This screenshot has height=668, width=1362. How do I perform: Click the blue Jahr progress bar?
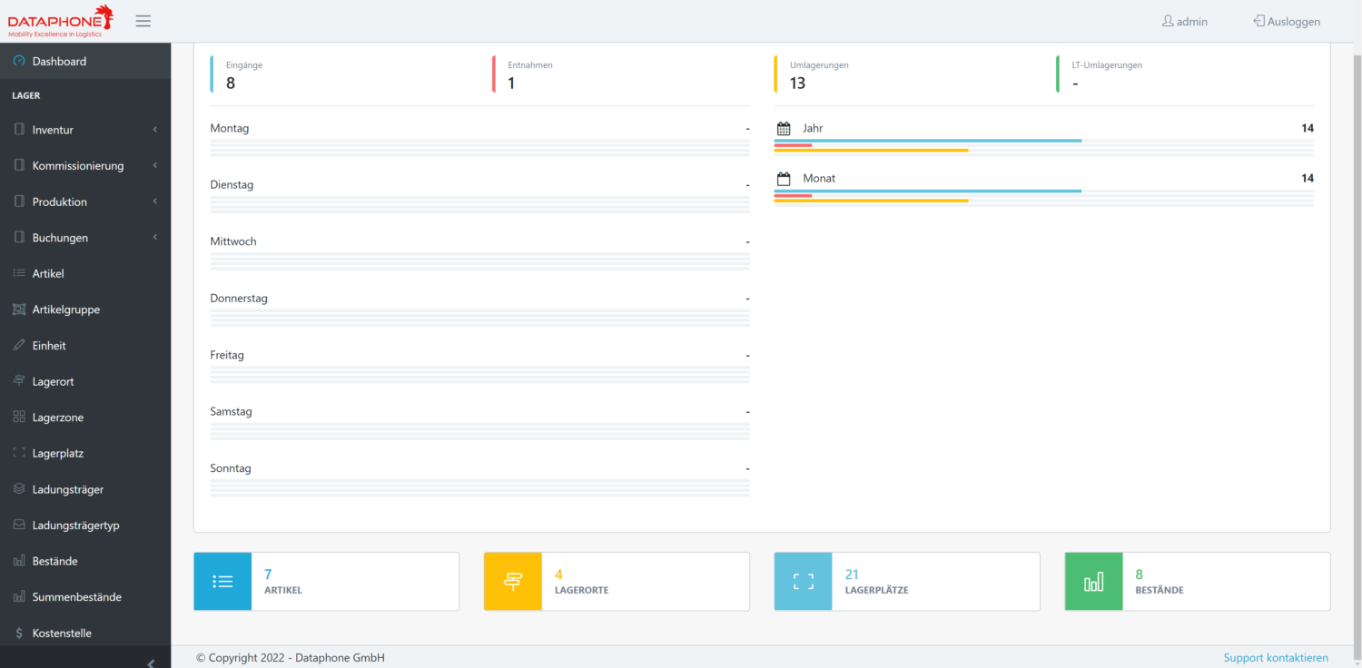pos(926,142)
